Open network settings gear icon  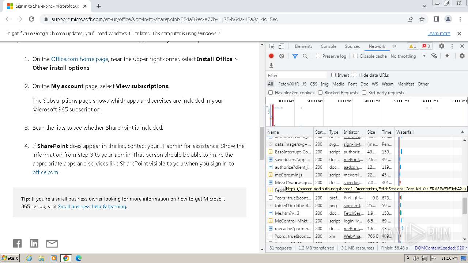[462, 56]
